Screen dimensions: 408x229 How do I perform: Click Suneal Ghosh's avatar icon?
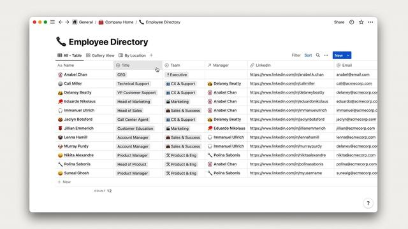click(61, 173)
